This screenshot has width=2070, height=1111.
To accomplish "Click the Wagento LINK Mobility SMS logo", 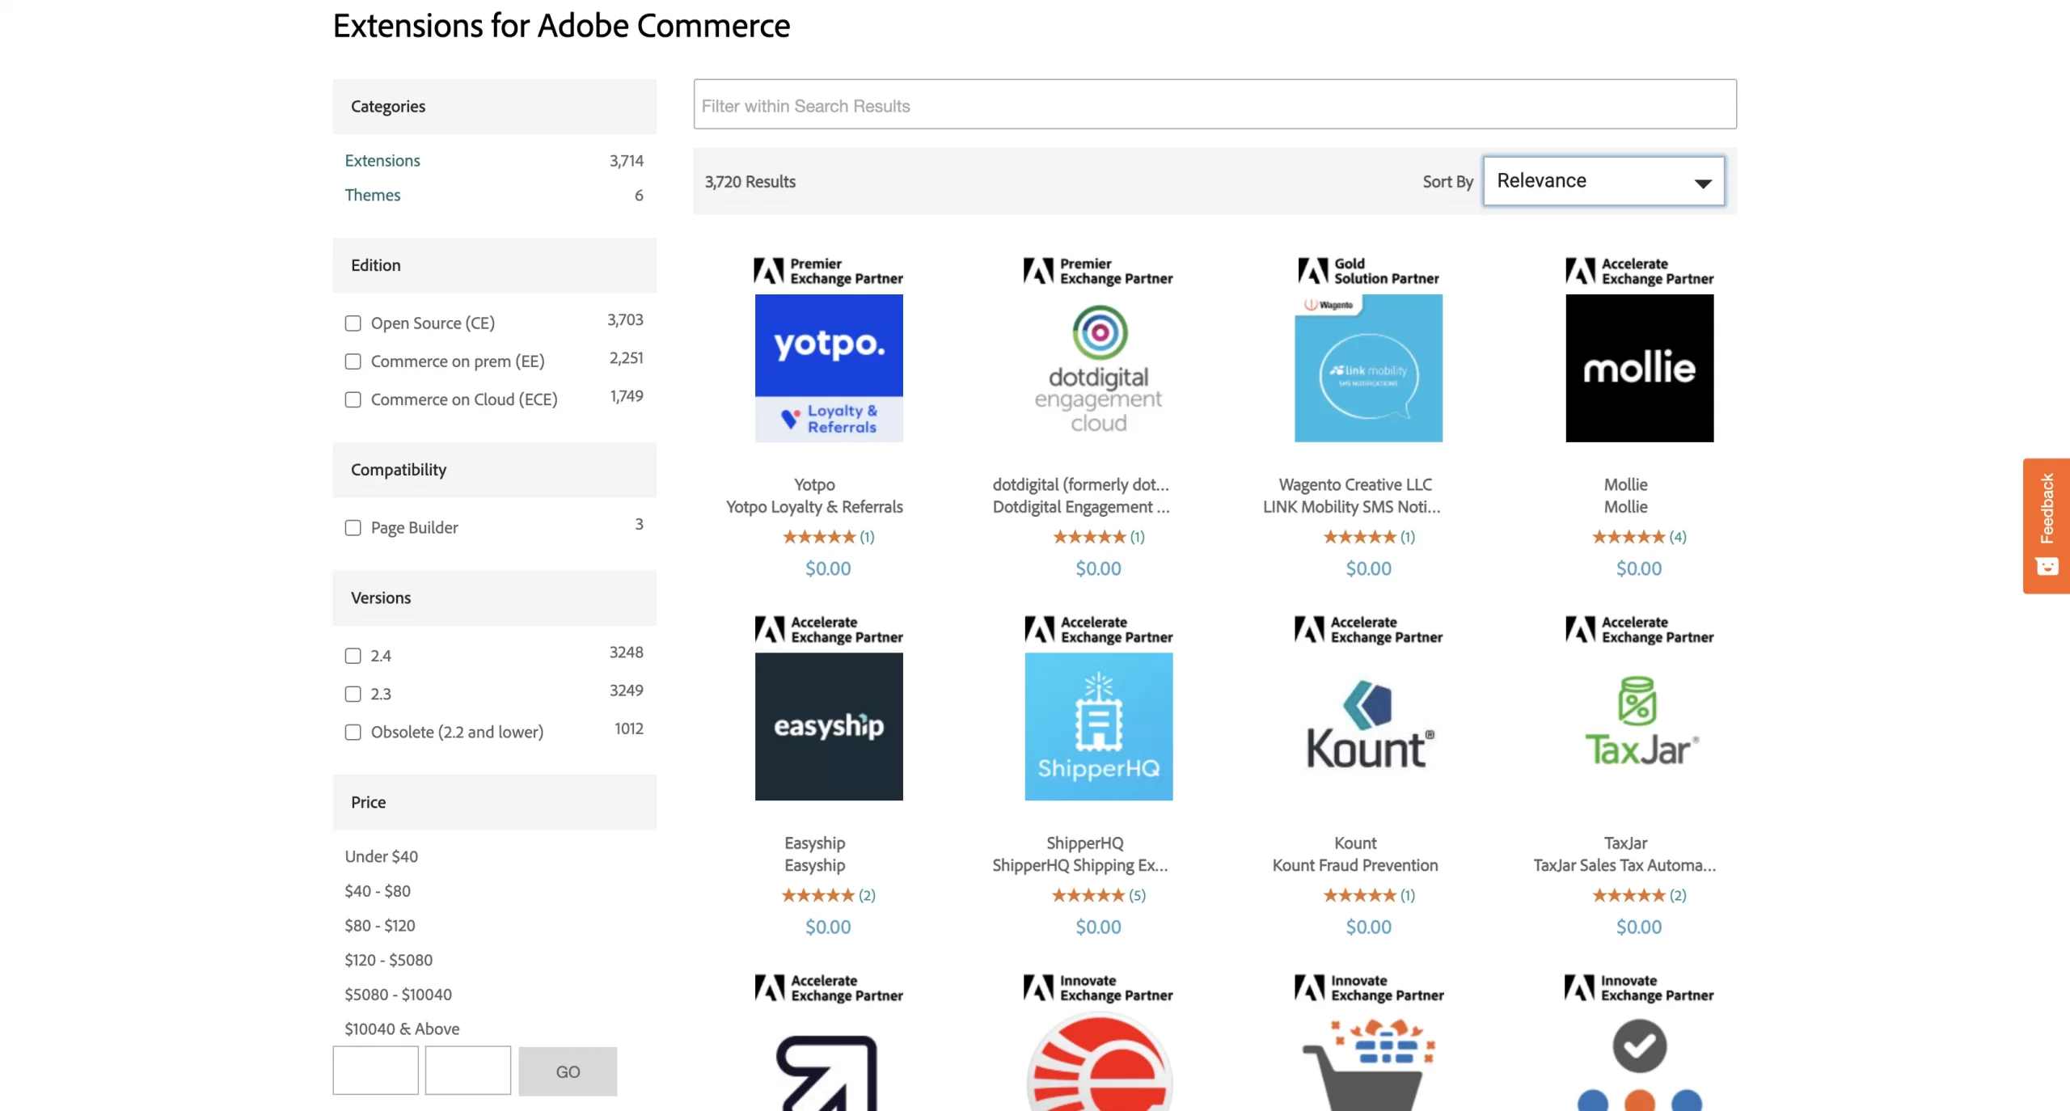I will (1367, 368).
